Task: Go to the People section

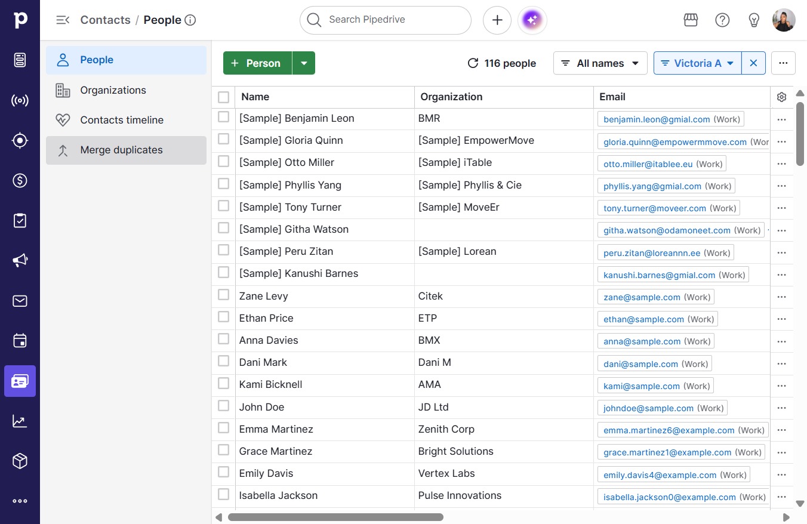Action: [126, 60]
